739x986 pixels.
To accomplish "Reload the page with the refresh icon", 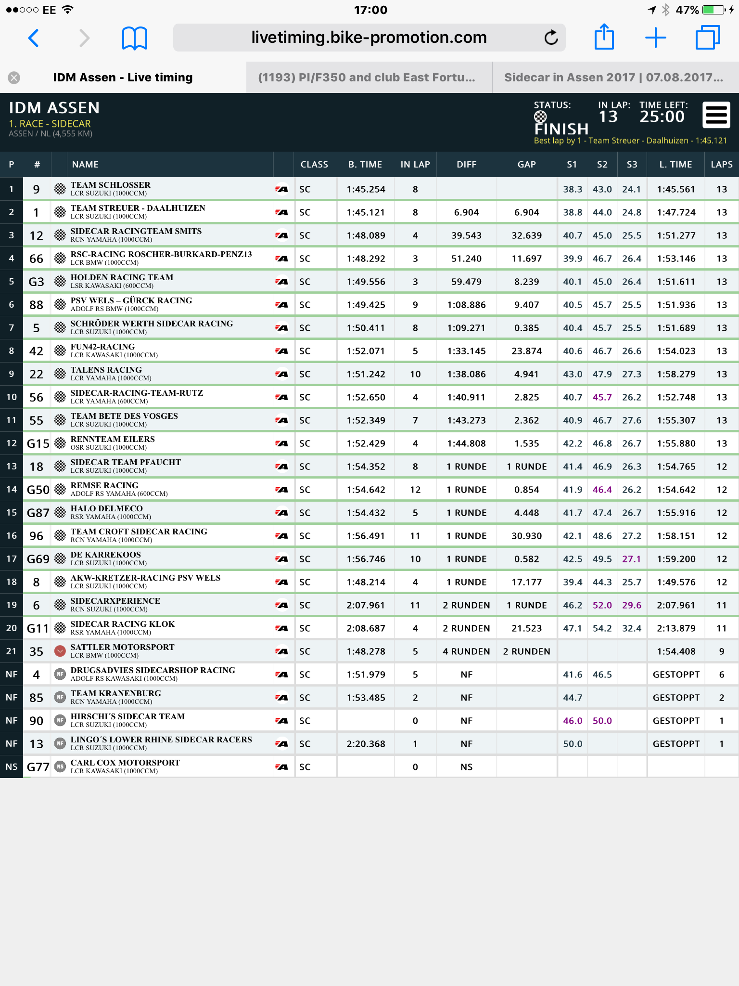I will point(551,37).
